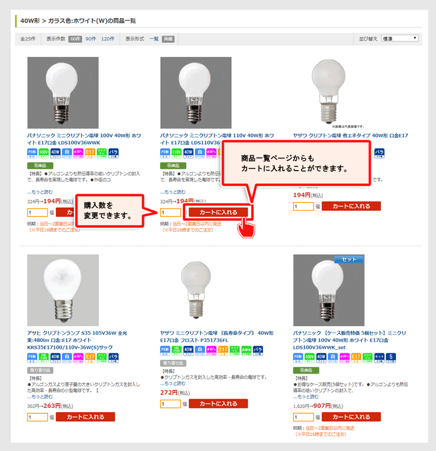Viewport: 436px width, 451px height.
Task: Click the 40W badge under Yazawa P351736FL
Action: (188, 351)
